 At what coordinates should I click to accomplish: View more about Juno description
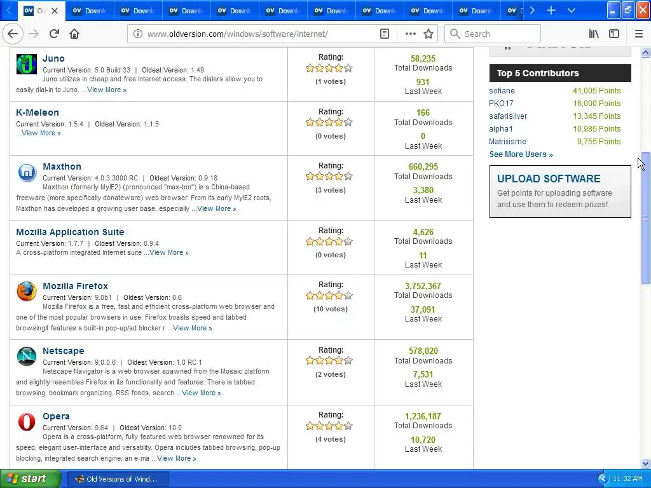pos(107,90)
